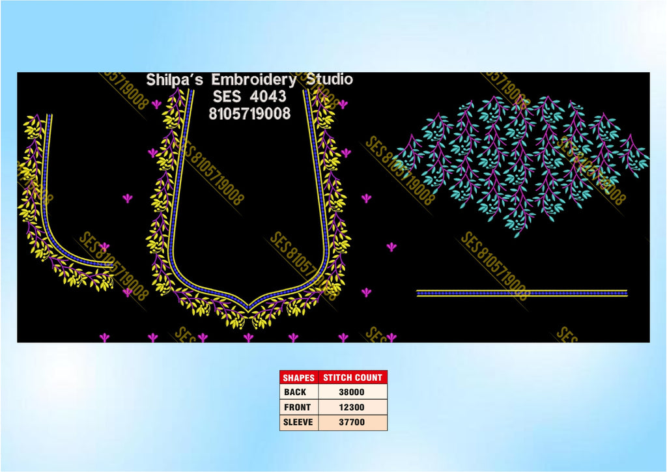Click the large U-shaped back neck design
667x472 pixels.
tap(248, 208)
